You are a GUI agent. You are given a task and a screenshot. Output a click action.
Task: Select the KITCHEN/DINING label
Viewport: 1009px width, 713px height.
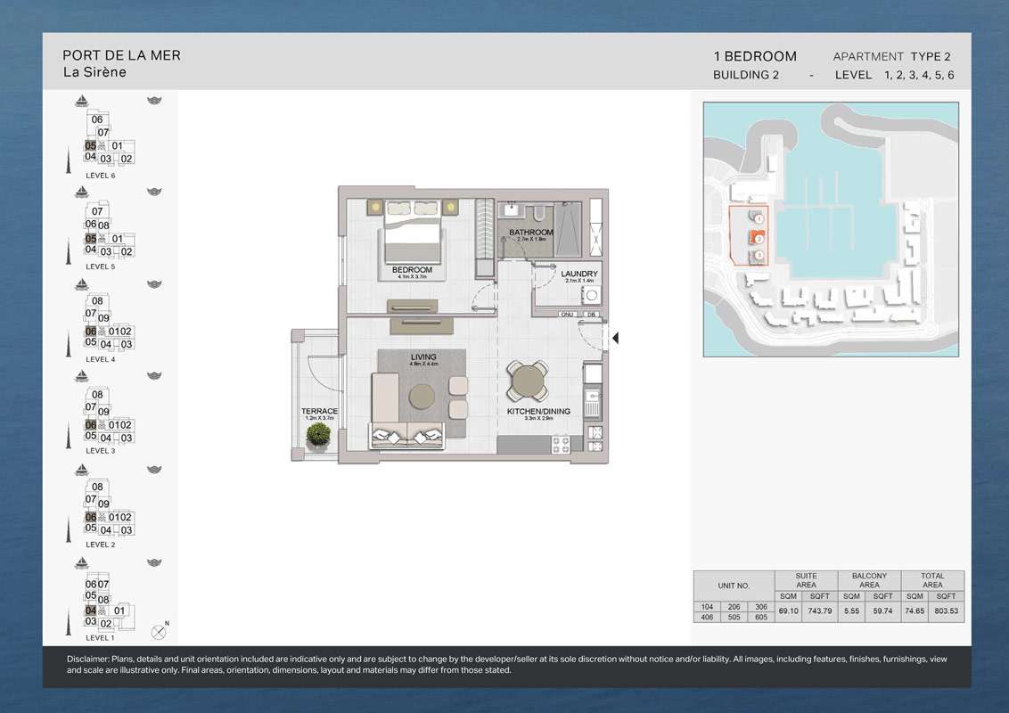[x=538, y=412]
